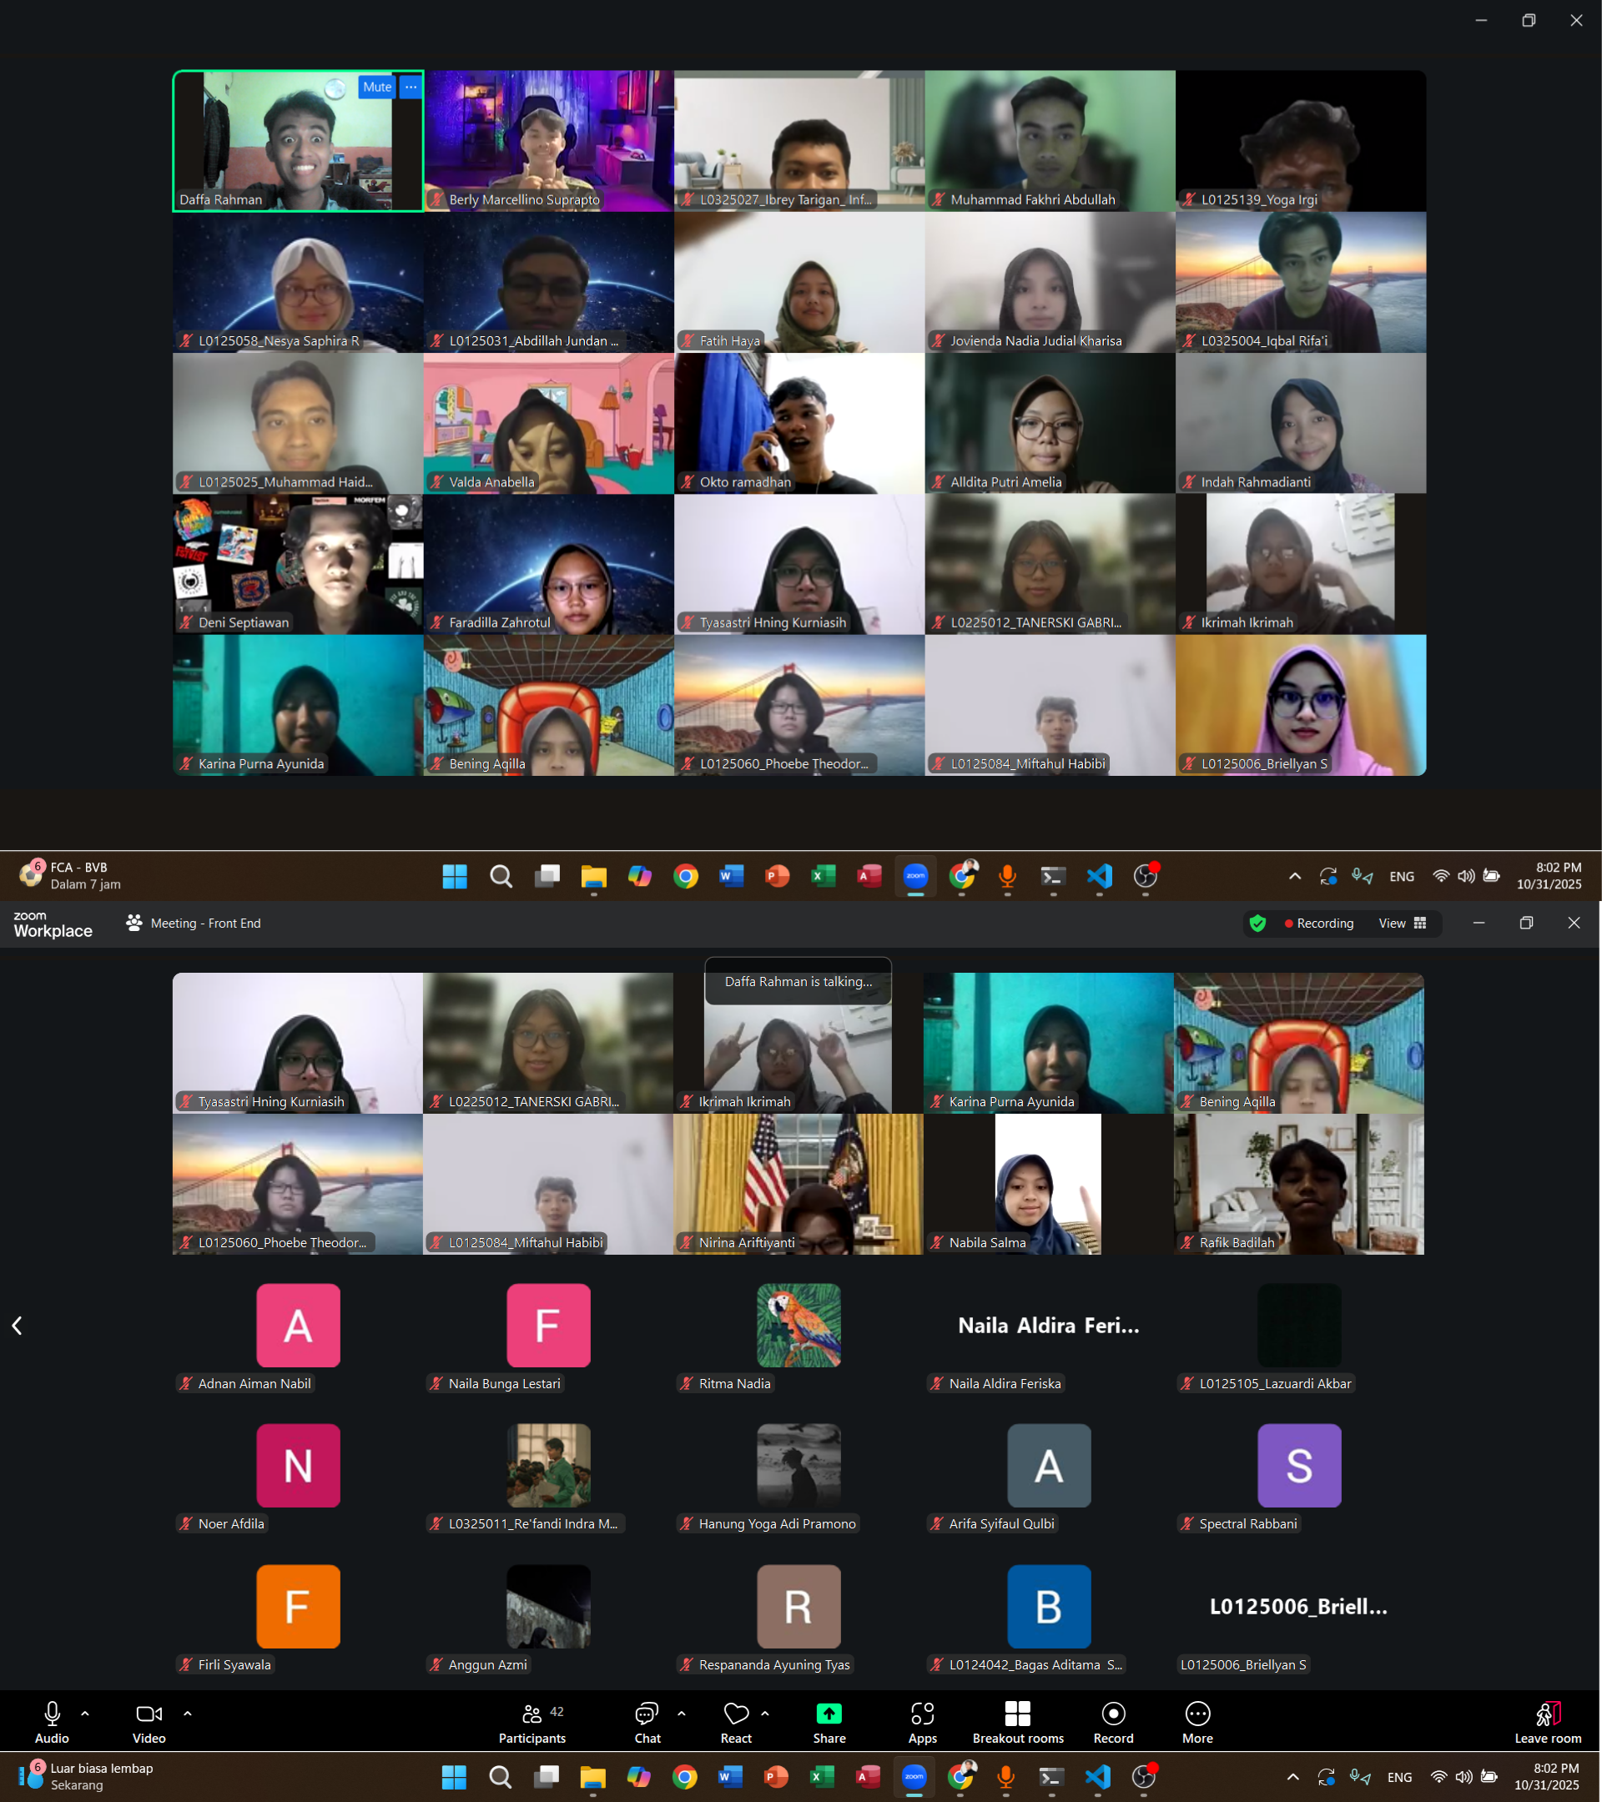Go to previous page of participants

point(17,1325)
